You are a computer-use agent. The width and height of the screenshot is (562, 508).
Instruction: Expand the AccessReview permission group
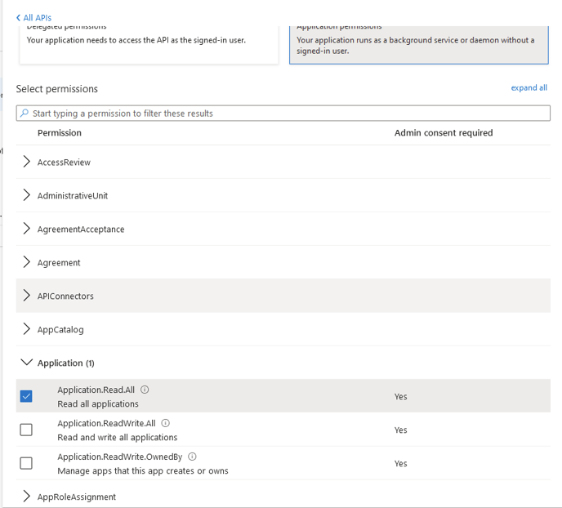click(x=27, y=163)
